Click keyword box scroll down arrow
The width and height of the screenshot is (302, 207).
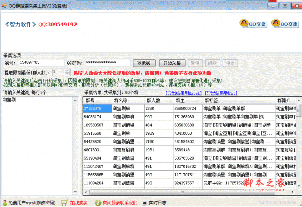click(x=75, y=192)
